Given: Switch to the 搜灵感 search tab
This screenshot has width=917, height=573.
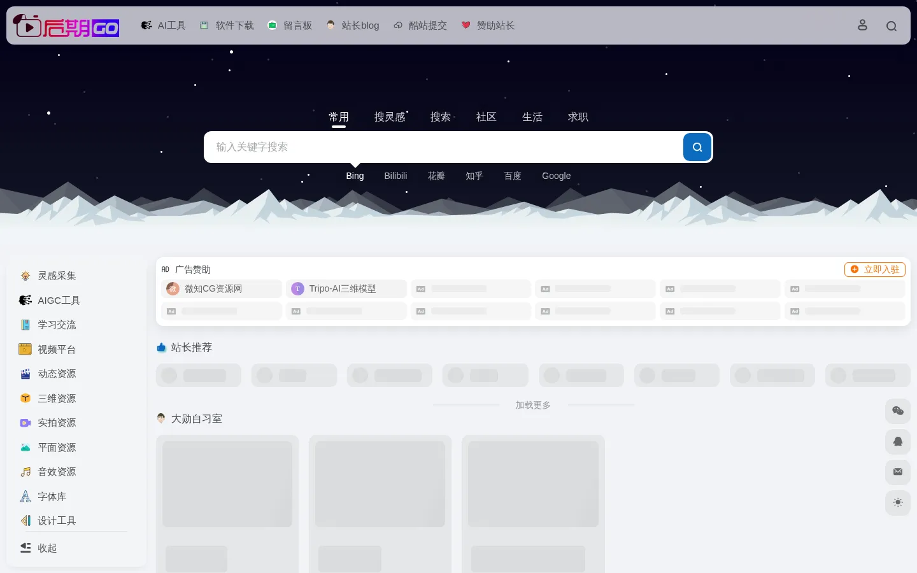Looking at the screenshot, I should click(390, 117).
